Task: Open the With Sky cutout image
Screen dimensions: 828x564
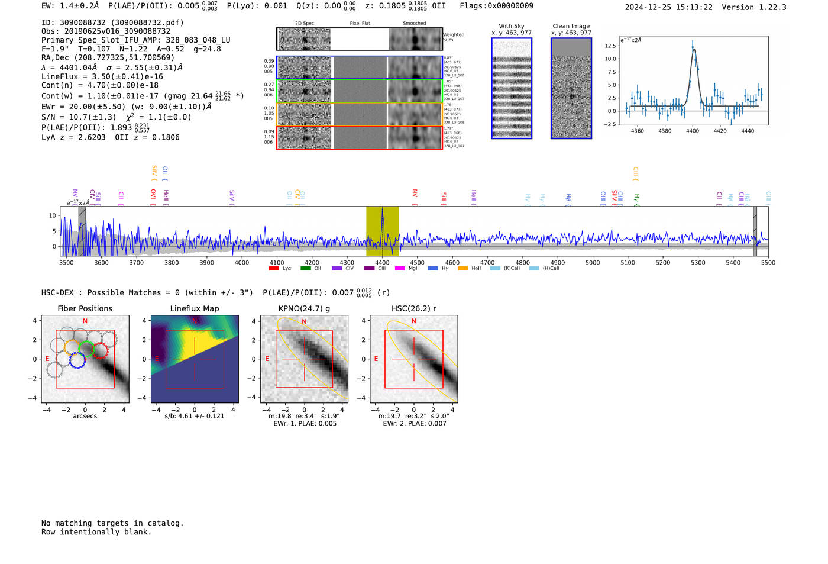Action: coord(512,88)
